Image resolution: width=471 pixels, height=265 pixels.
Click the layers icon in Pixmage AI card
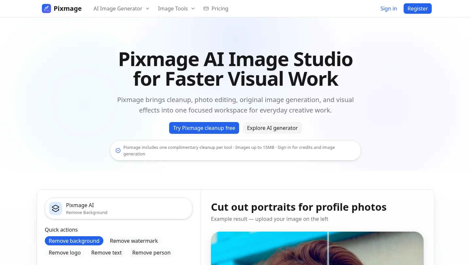click(56, 208)
